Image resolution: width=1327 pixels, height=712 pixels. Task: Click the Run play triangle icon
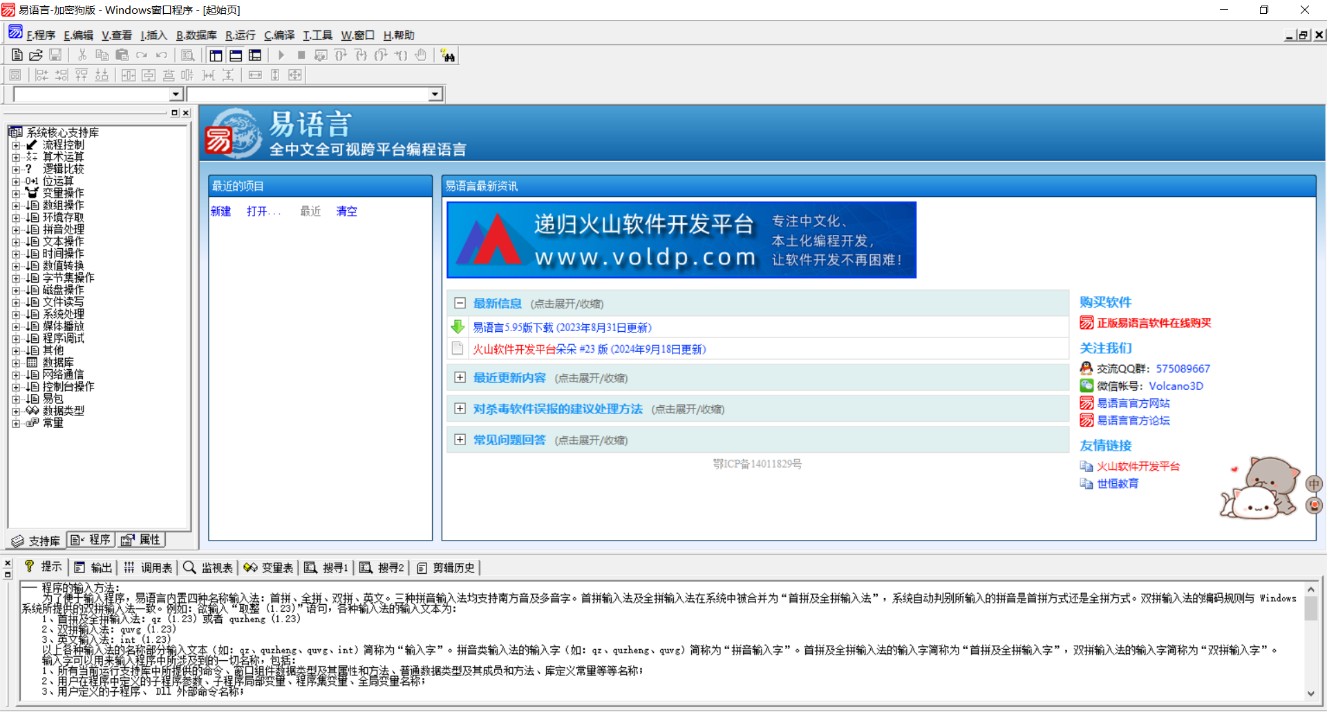(281, 55)
